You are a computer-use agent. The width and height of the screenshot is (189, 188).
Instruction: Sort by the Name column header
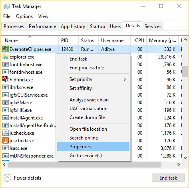(x=30, y=40)
